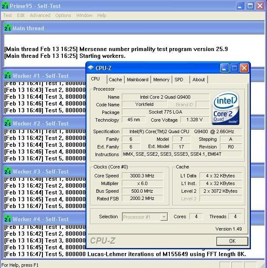Click the Worker #1 window icon
Image resolution: width=267 pixels, height=268 pixels.
point(8,76)
